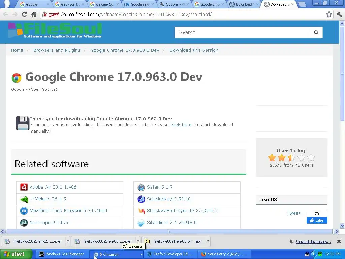Open the Adobe Air 33.1.1.406 link
Viewport: 345px width, 259px height.
[x=53, y=187]
